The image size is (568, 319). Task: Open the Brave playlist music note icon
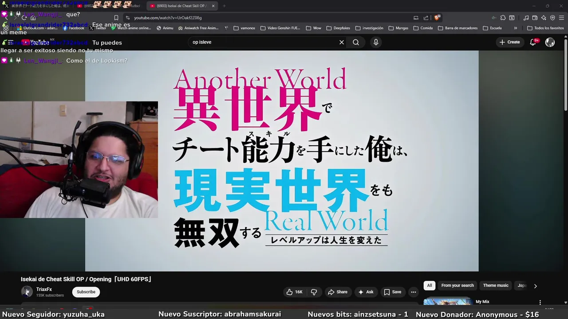526,18
